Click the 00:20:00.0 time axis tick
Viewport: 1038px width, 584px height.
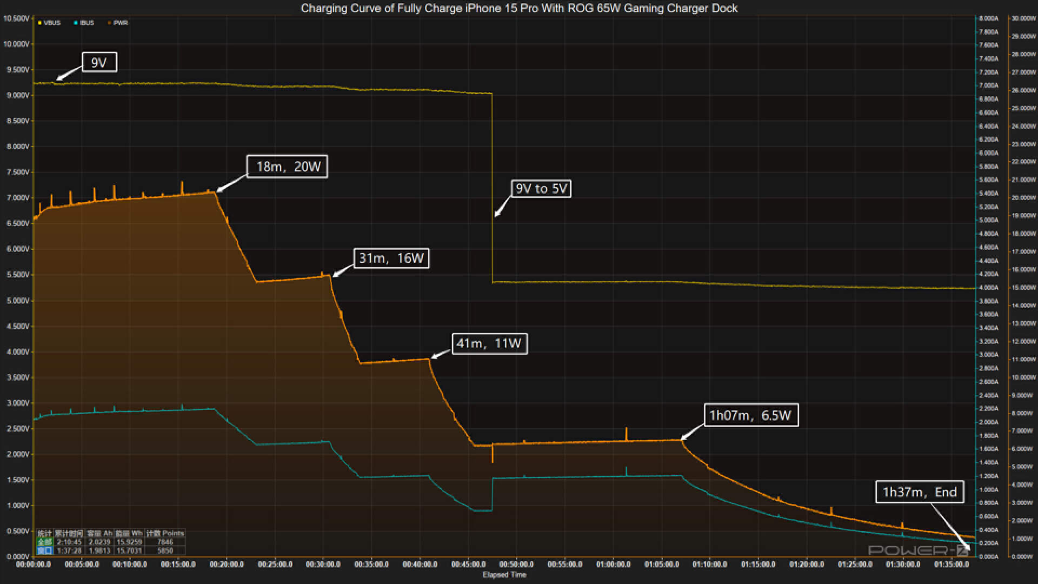click(x=227, y=565)
